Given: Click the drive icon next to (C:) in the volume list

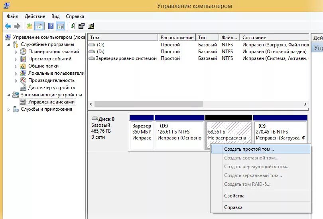Looking at the screenshot, I should click(92, 45).
